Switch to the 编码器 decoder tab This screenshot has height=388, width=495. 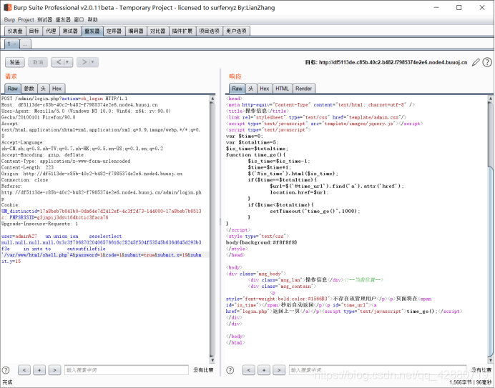point(136,31)
